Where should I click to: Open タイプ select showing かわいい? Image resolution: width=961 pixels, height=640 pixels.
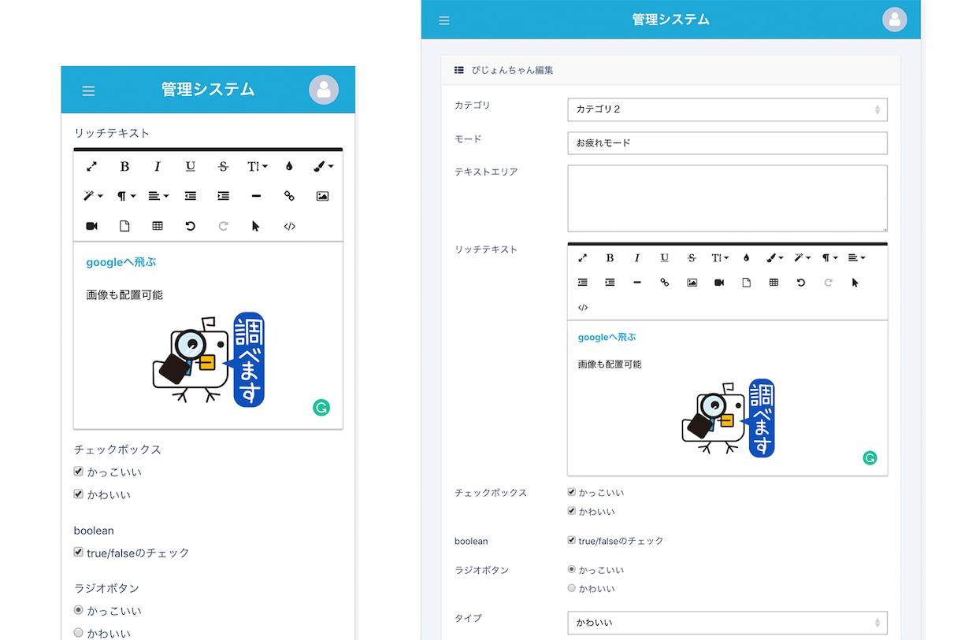[727, 623]
